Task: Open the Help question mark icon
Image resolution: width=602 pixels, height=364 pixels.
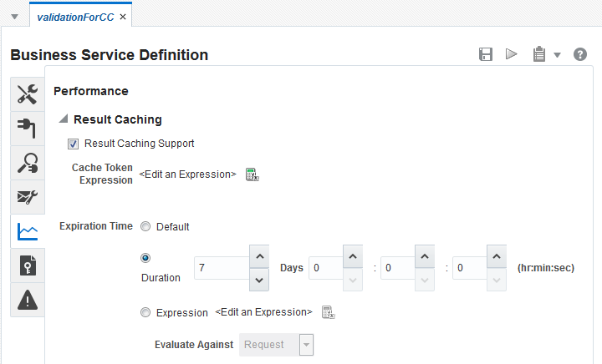Action: click(580, 54)
